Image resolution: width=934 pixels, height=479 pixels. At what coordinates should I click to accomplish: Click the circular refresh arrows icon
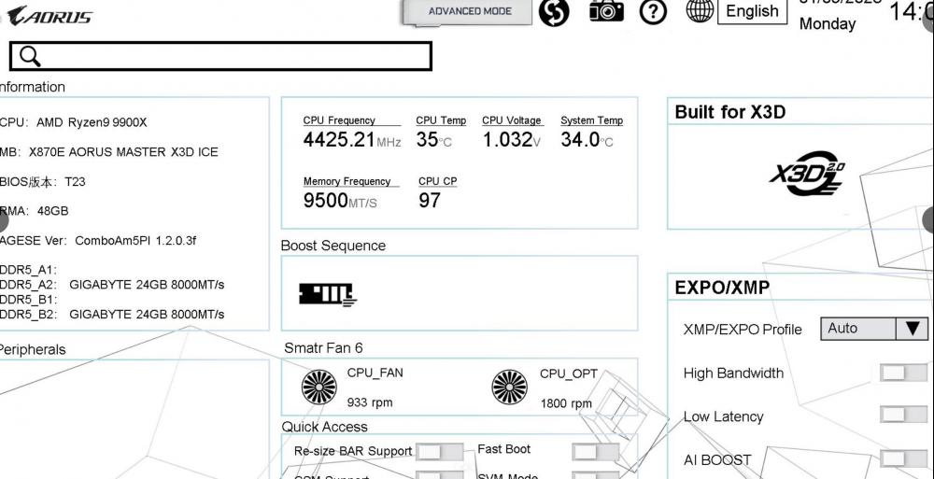click(554, 12)
